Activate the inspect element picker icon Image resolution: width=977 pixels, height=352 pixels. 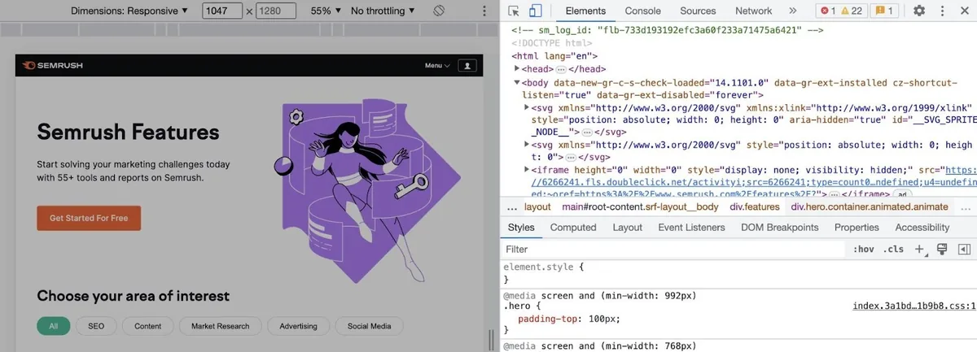(513, 11)
